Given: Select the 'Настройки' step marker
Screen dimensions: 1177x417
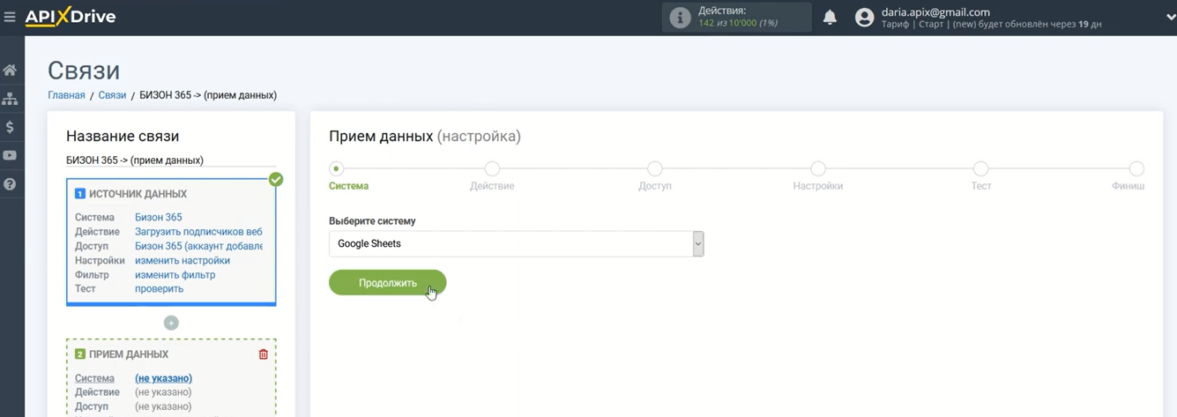Looking at the screenshot, I should point(818,168).
